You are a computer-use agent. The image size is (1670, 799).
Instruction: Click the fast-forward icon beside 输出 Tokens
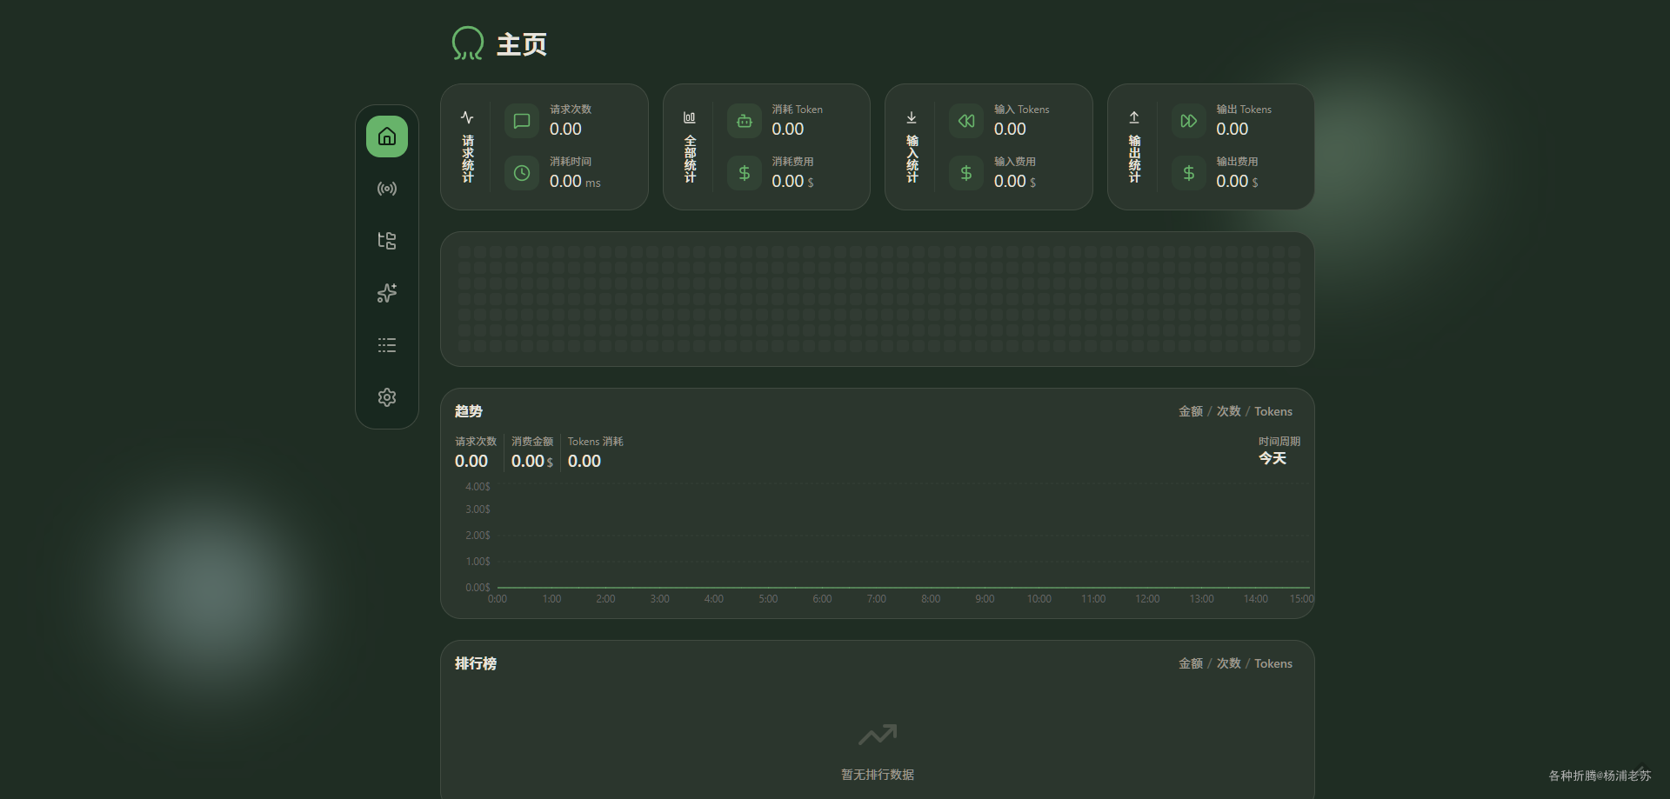coord(1189,121)
